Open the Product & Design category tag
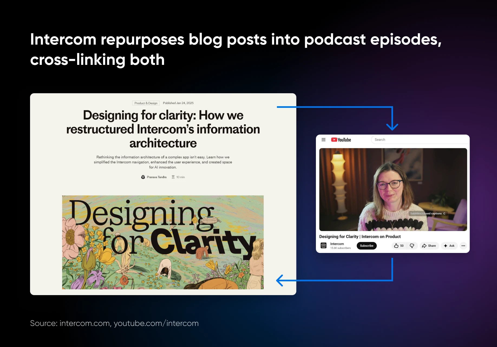497x347 pixels. (146, 103)
